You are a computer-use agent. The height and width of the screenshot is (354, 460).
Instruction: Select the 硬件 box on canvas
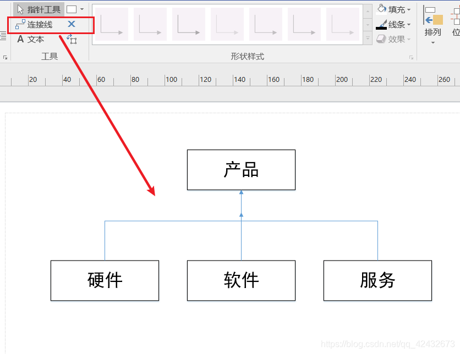[105, 280]
